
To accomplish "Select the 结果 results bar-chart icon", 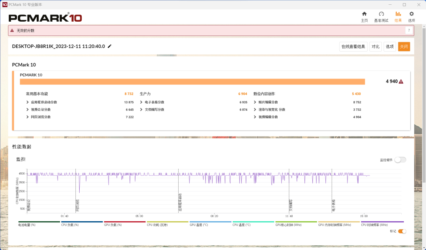I will tap(398, 14).
